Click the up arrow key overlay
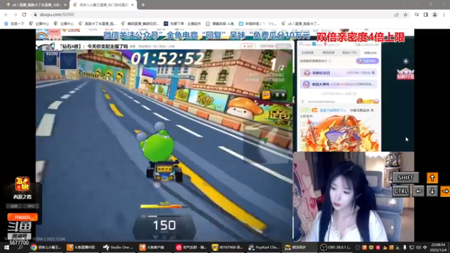This screenshot has width=450, height=253. click(x=432, y=178)
